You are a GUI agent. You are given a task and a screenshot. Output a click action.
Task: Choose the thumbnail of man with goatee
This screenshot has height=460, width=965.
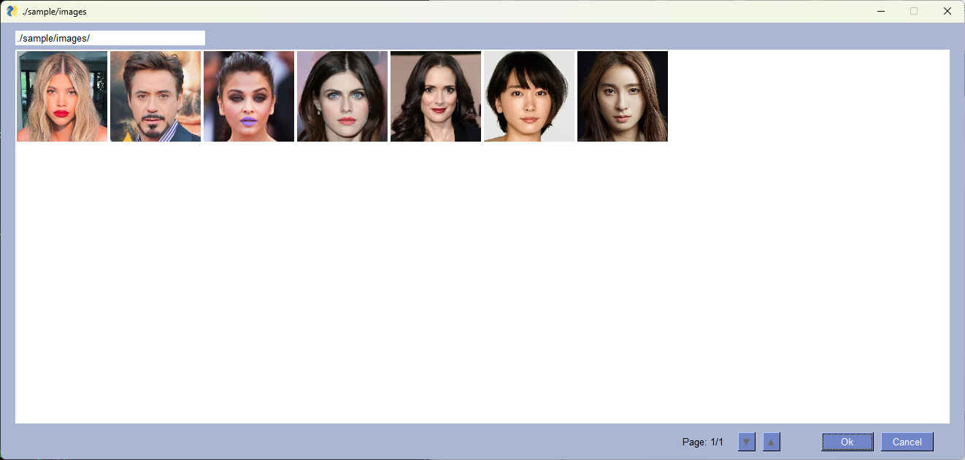(155, 96)
